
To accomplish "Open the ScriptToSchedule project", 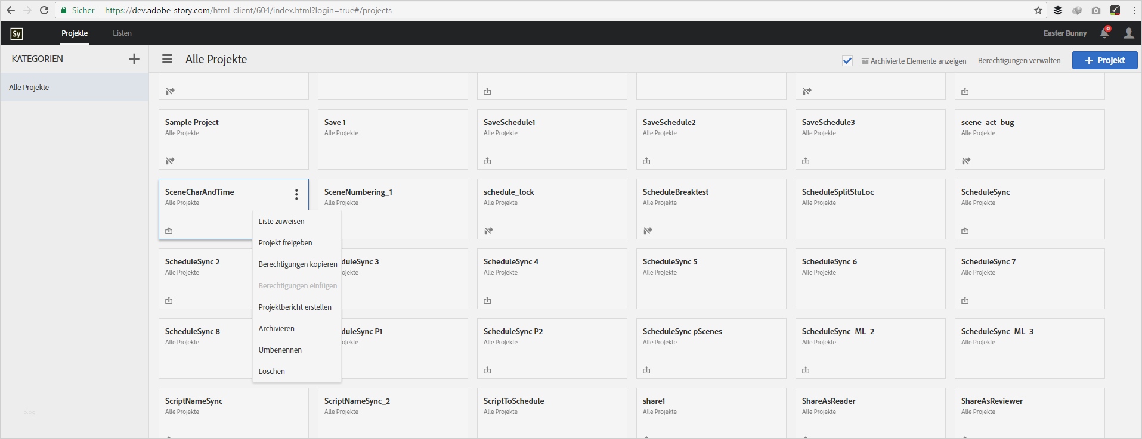I will (552, 413).
